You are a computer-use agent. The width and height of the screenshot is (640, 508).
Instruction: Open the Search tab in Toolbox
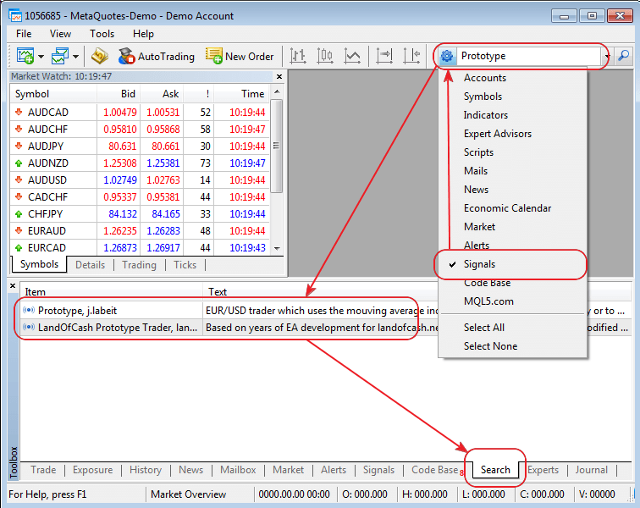click(x=495, y=470)
